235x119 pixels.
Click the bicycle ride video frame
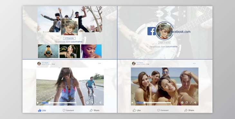coord(70,87)
